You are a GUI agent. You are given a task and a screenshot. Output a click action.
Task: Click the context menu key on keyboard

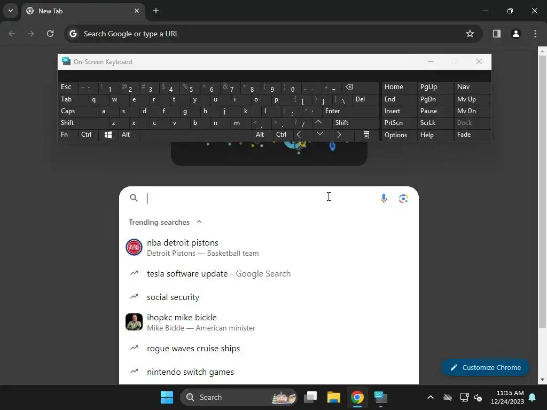pos(366,135)
